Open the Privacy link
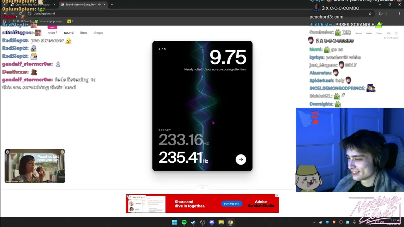 click(379, 33)
